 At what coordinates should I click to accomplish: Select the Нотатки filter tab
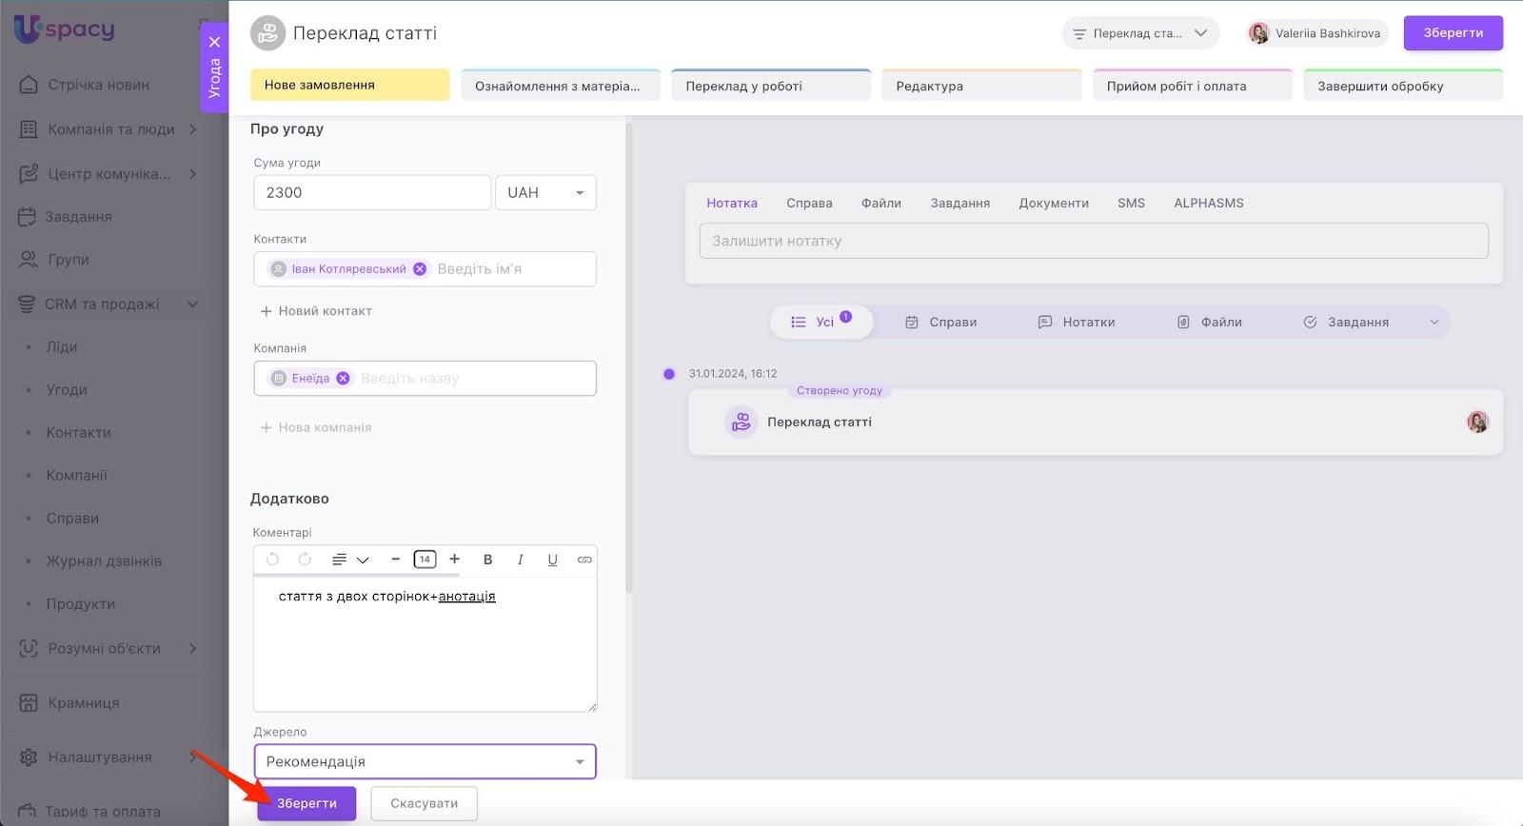(1077, 322)
